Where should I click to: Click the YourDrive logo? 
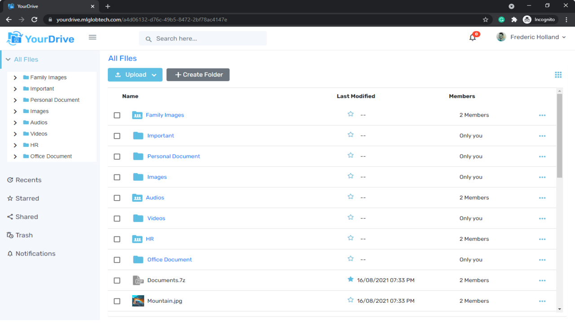tap(40, 39)
